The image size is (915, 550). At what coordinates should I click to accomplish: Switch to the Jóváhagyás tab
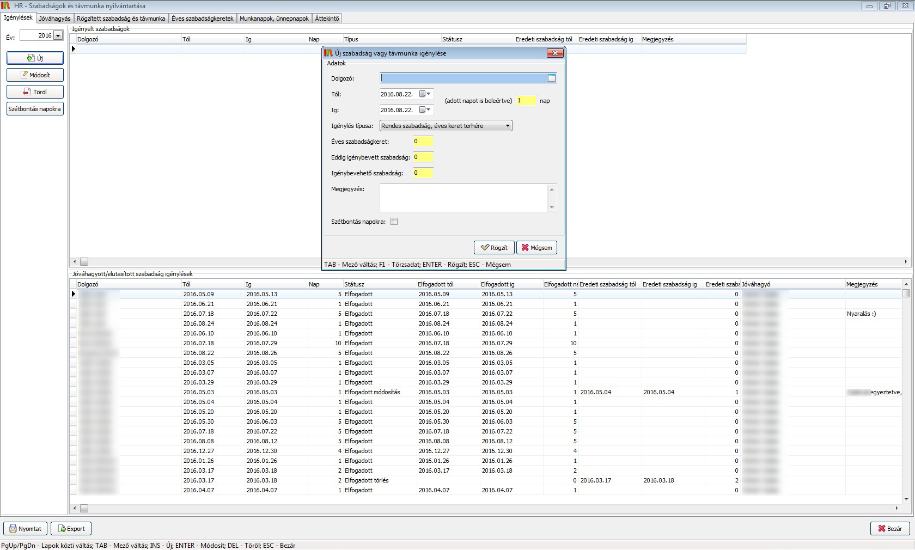tap(54, 19)
